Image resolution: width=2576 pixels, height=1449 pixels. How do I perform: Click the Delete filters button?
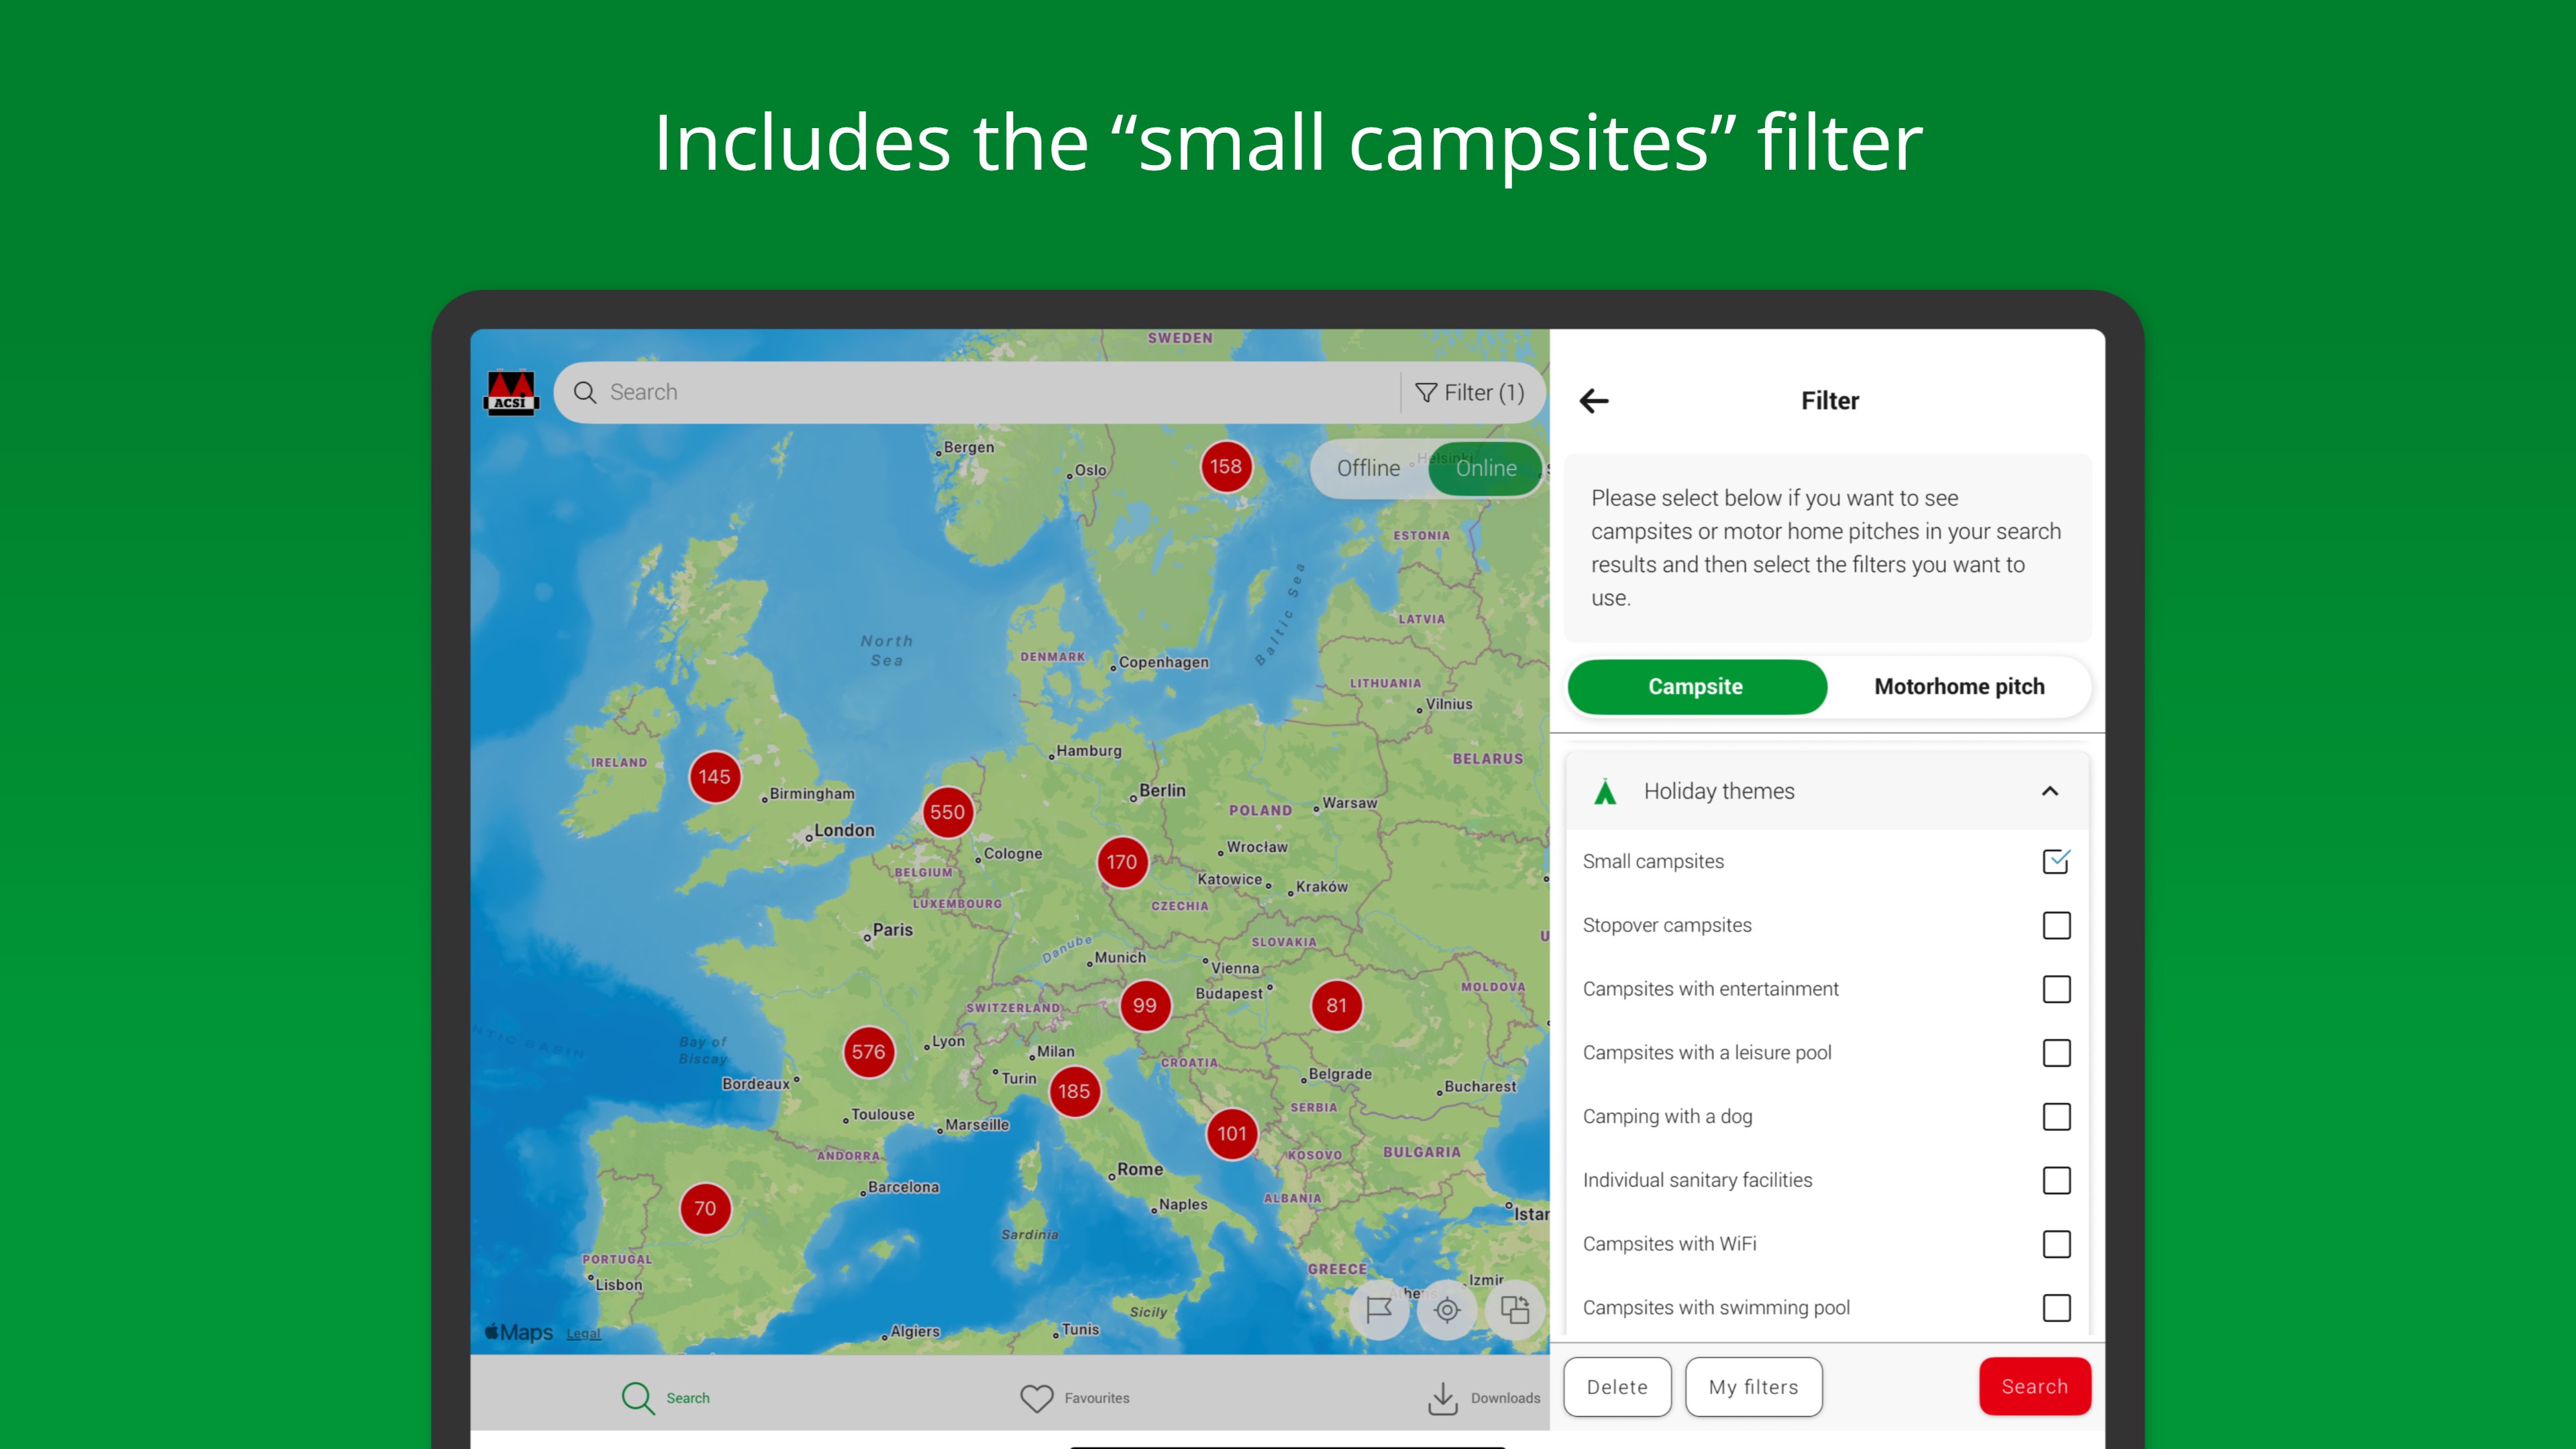(1617, 1387)
